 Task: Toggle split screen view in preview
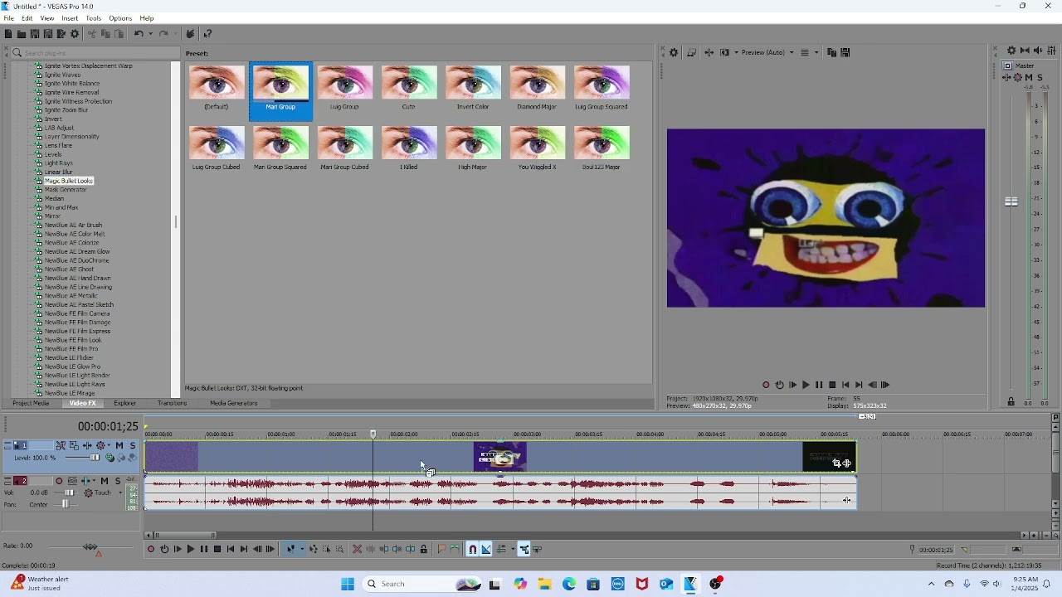[724, 52]
